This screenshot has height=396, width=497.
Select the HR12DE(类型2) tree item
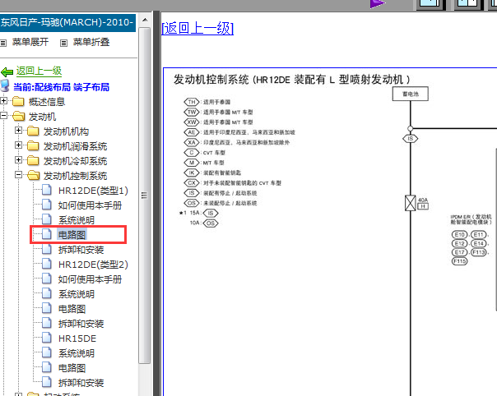(93, 265)
